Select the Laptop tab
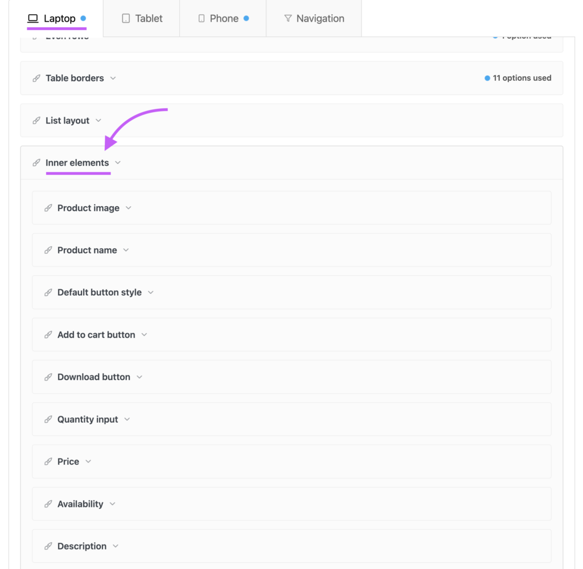This screenshot has height=569, width=583. pyautogui.click(x=56, y=18)
